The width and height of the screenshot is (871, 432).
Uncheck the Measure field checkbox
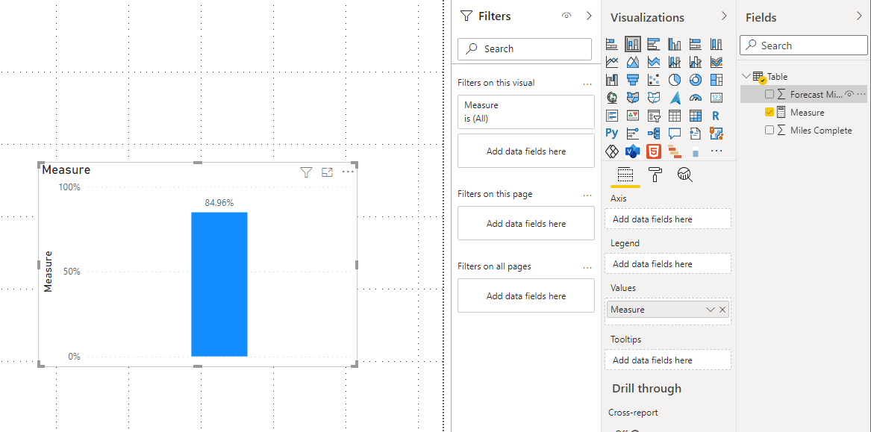[x=769, y=112]
